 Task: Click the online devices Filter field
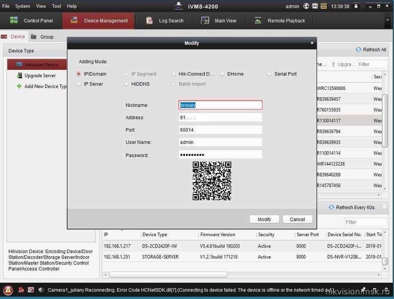pyautogui.click(x=365, y=222)
